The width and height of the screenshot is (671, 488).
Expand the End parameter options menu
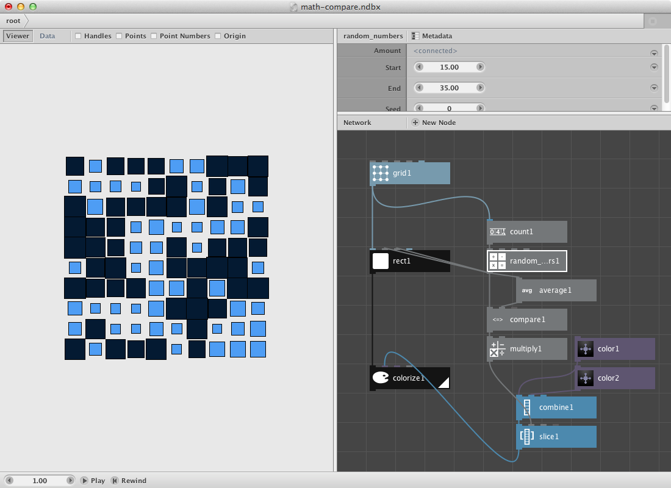coord(654,88)
